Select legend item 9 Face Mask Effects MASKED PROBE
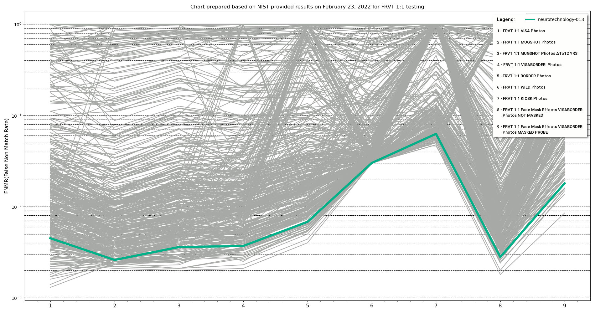595x313 pixels. coord(540,129)
